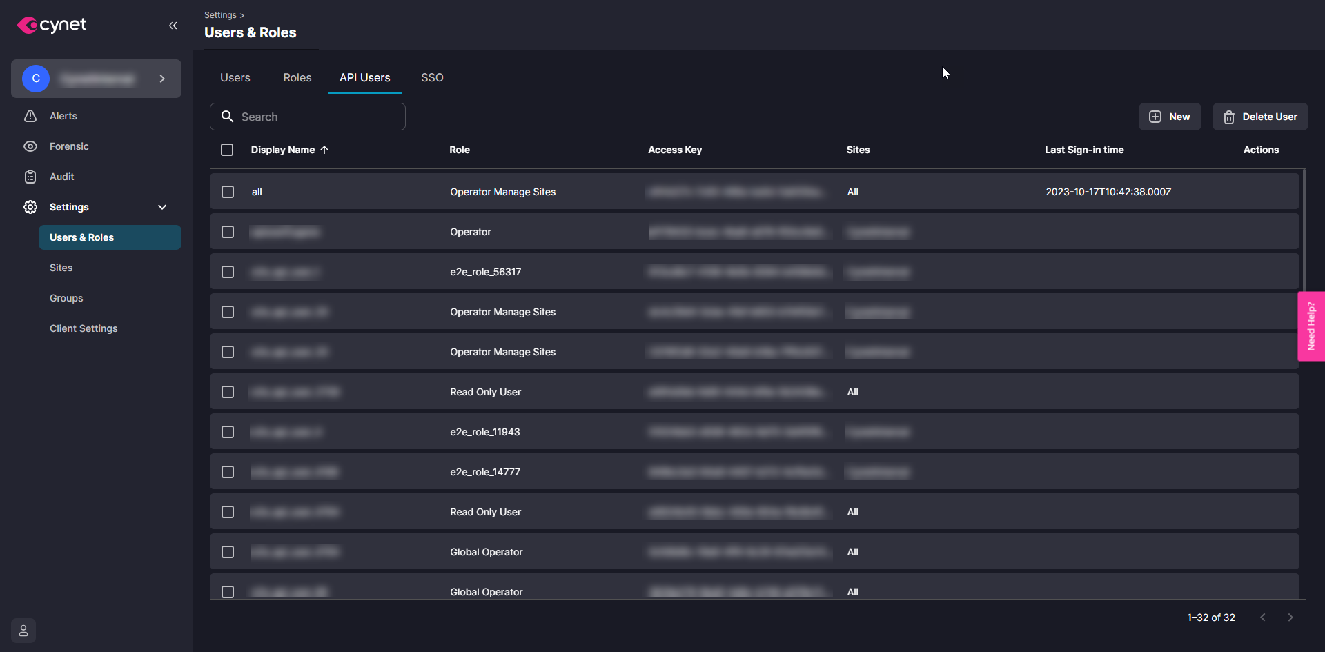Switch to the SSO tab
The width and height of the screenshot is (1325, 652).
click(432, 77)
